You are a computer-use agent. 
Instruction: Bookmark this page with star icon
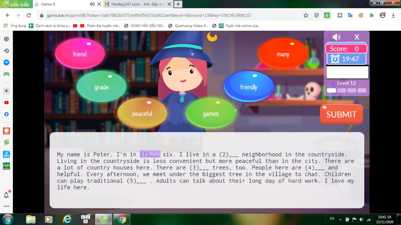[306, 15]
